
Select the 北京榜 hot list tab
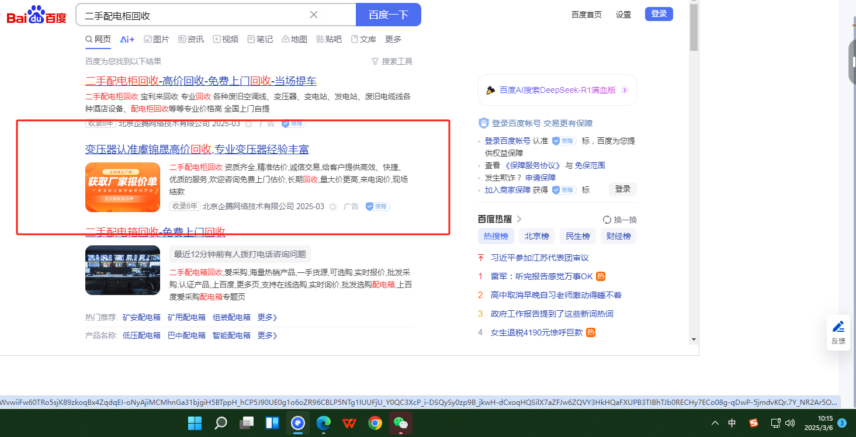click(536, 237)
